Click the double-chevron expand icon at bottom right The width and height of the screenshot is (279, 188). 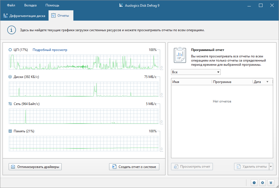tap(270, 183)
